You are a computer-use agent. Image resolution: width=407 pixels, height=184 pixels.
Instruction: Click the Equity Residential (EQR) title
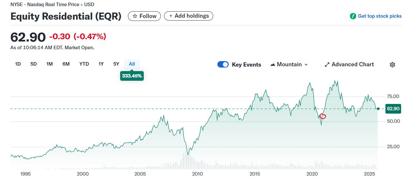[66, 16]
